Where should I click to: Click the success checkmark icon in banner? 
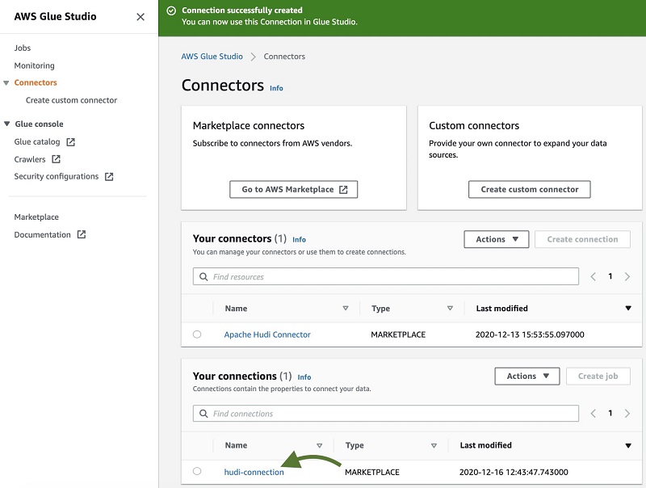point(171,11)
